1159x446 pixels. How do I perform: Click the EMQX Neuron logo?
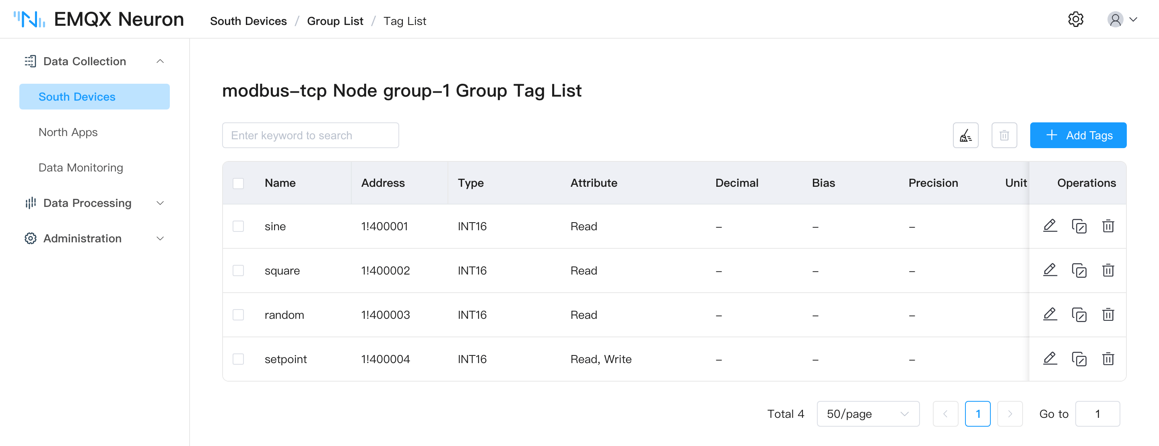(98, 19)
